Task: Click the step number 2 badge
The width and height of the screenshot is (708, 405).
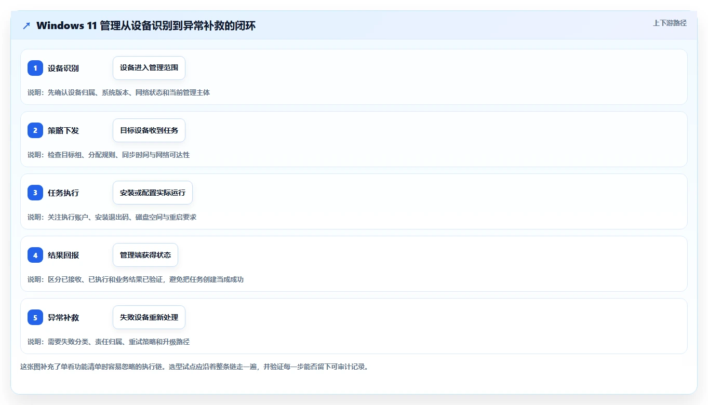Action: (x=35, y=130)
